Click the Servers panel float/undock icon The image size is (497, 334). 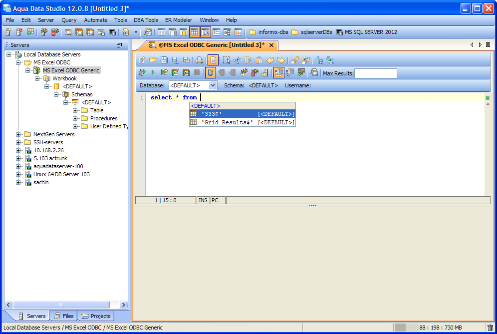[119, 45]
